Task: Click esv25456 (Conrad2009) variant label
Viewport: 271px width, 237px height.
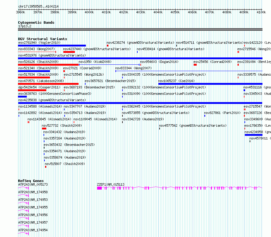Action: [213, 62]
